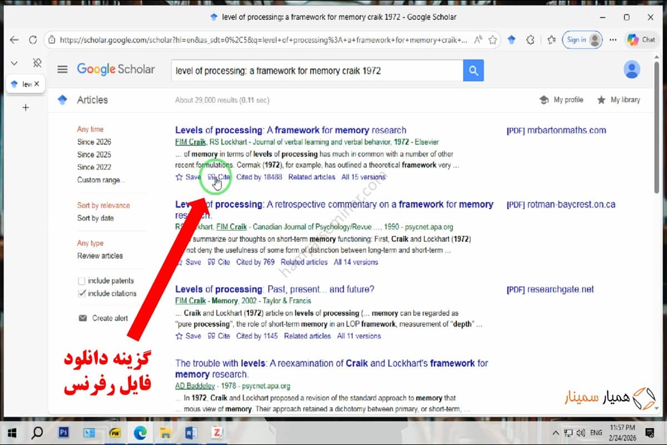The height and width of the screenshot is (445, 667).
Task: Save the Past, present... and future result
Action: click(188, 336)
